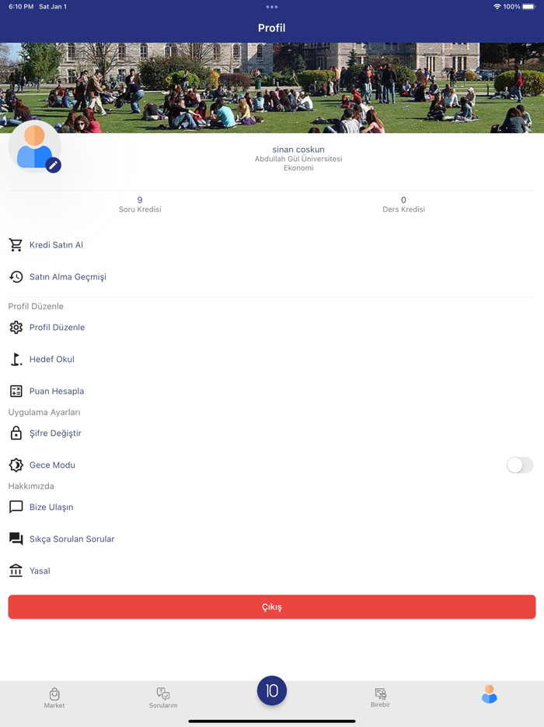Tap the campus cover photo
Viewport: 544px width, 727px height.
pos(272,88)
